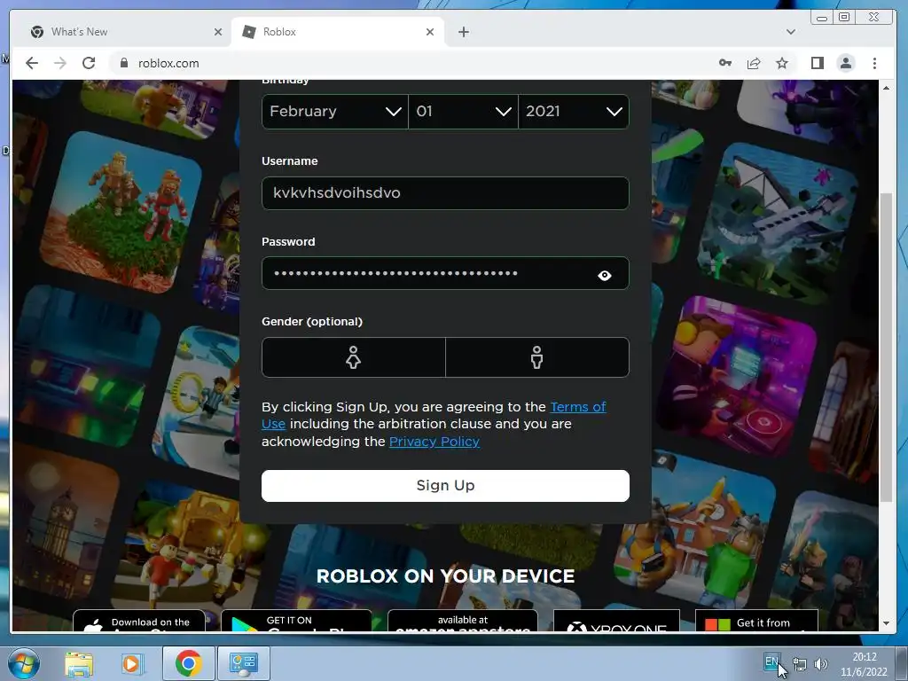Select the female gender option
The height and width of the screenshot is (681, 908).
click(x=353, y=357)
